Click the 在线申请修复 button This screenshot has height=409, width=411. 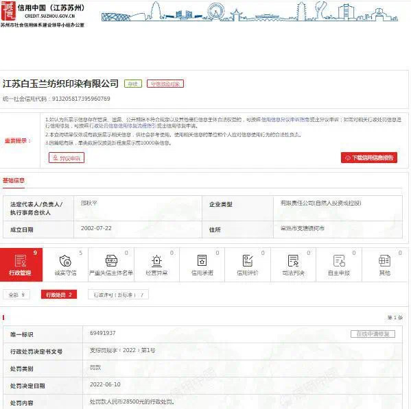(x=373, y=334)
